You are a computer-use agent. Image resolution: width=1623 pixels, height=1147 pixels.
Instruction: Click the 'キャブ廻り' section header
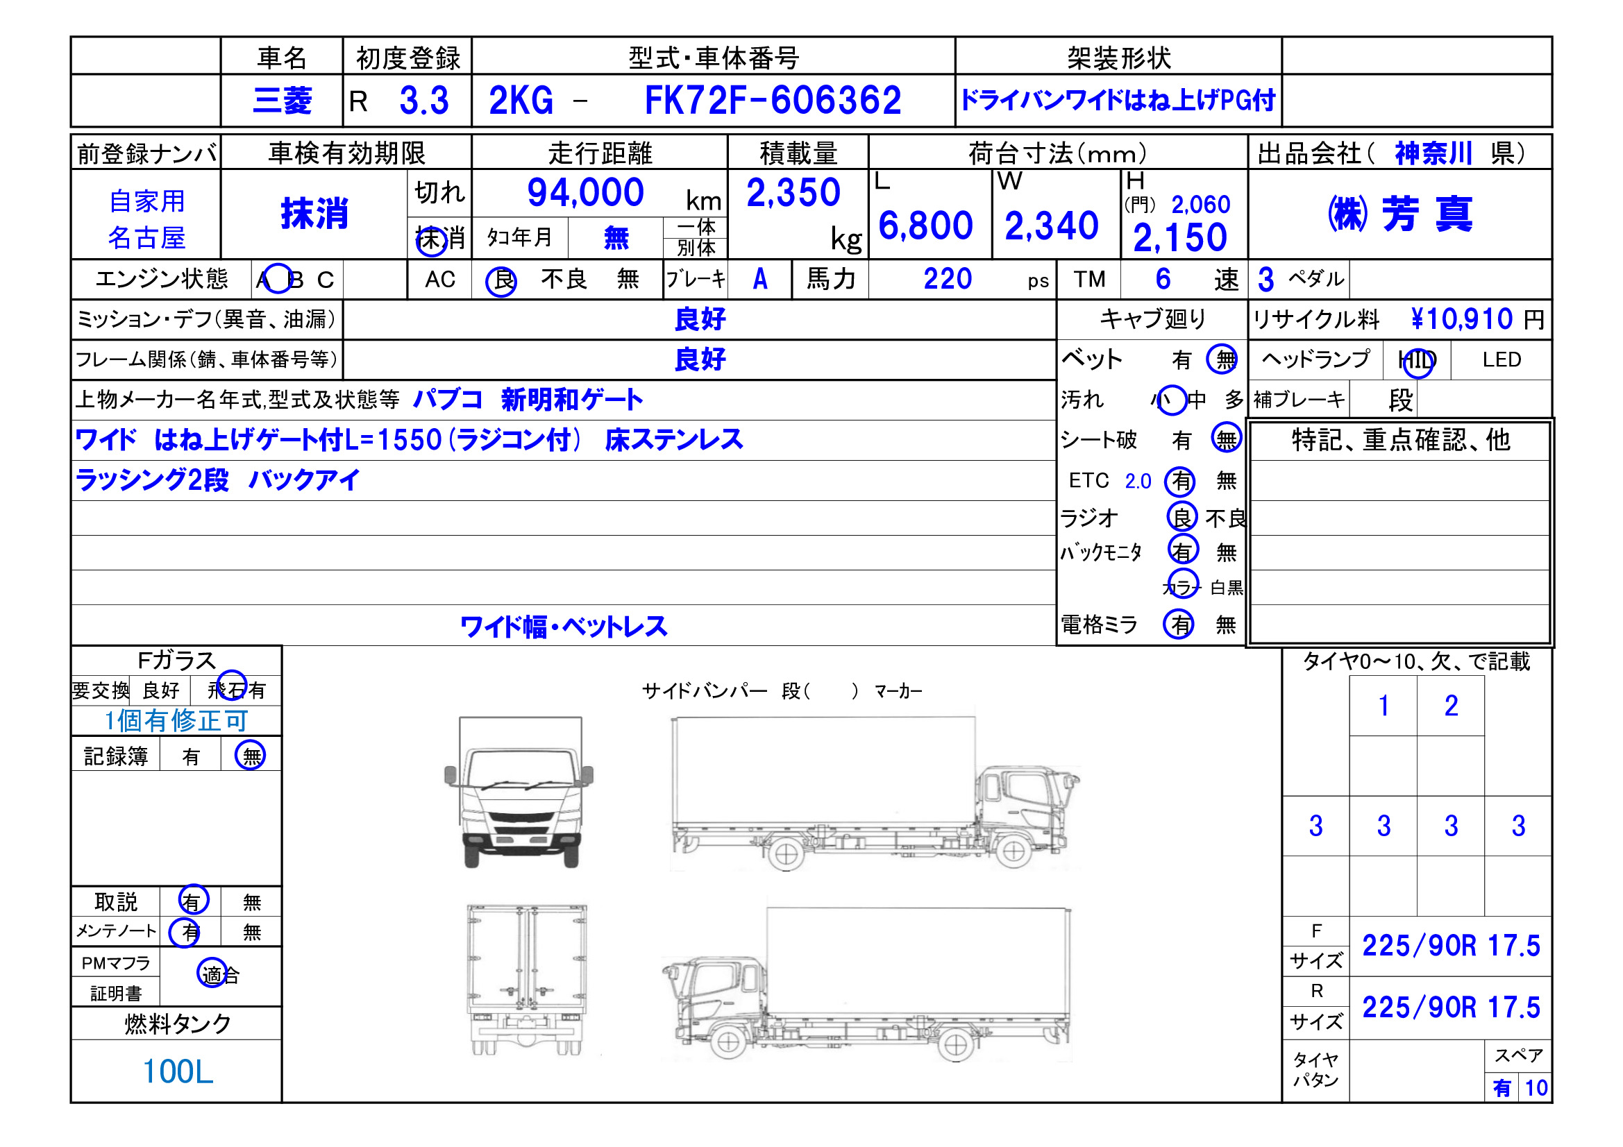click(x=1152, y=318)
